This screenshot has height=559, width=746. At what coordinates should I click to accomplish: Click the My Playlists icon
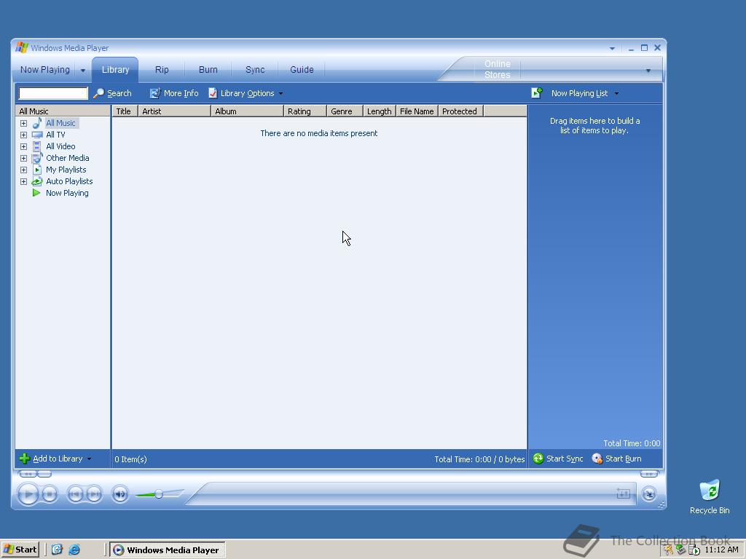pos(37,170)
